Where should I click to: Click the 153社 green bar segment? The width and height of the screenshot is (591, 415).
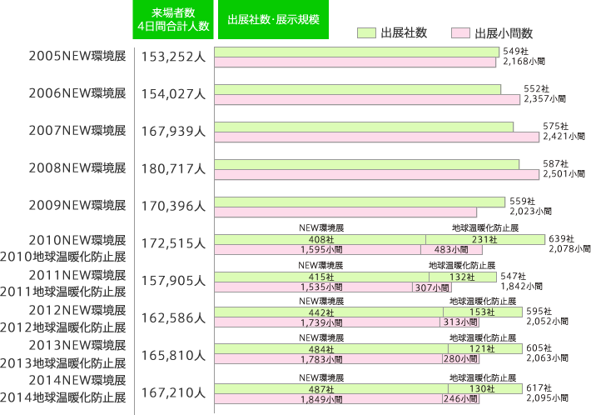tap(483, 312)
